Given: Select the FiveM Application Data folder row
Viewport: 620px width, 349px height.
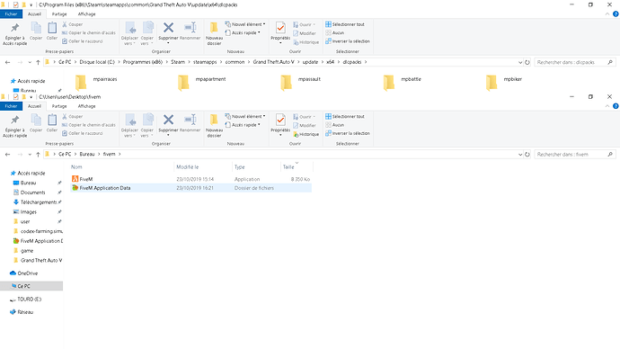Looking at the screenshot, I should coord(191,188).
